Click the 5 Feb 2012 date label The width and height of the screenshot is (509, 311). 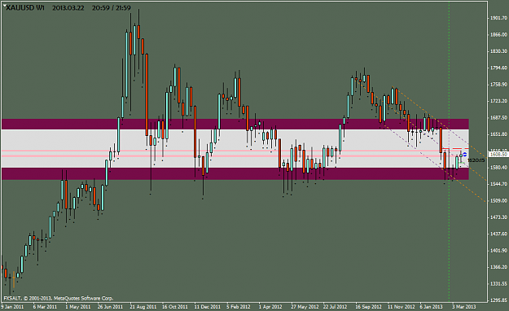[x=239, y=307]
